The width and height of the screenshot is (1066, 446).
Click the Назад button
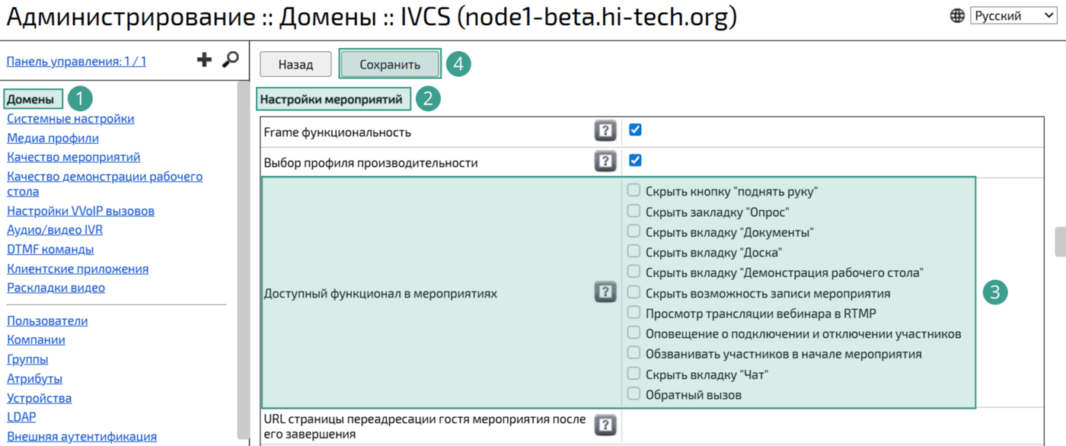point(295,65)
